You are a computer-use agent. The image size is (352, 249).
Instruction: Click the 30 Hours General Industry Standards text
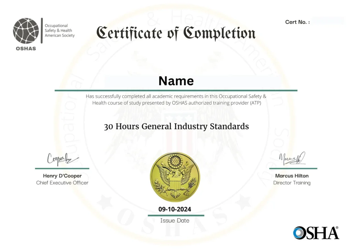(x=177, y=127)
